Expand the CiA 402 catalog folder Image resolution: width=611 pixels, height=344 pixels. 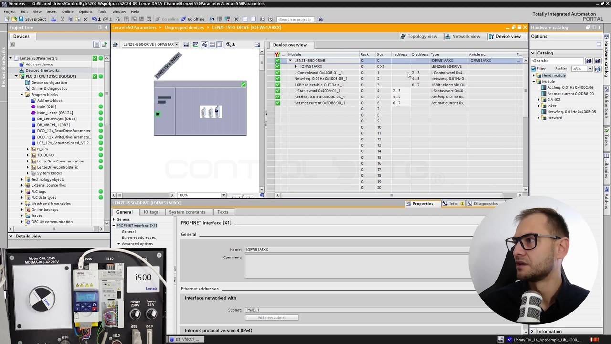[x=539, y=100]
